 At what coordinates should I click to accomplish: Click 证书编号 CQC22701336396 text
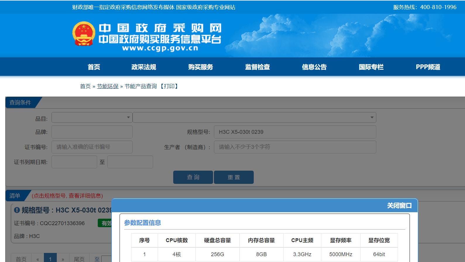(x=49, y=223)
